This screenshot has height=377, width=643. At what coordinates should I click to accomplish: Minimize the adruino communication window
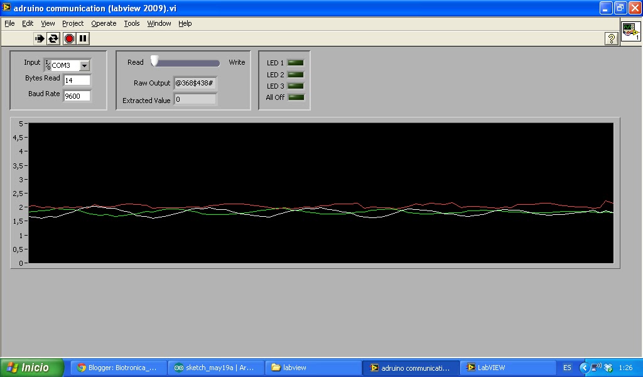[x=606, y=8]
